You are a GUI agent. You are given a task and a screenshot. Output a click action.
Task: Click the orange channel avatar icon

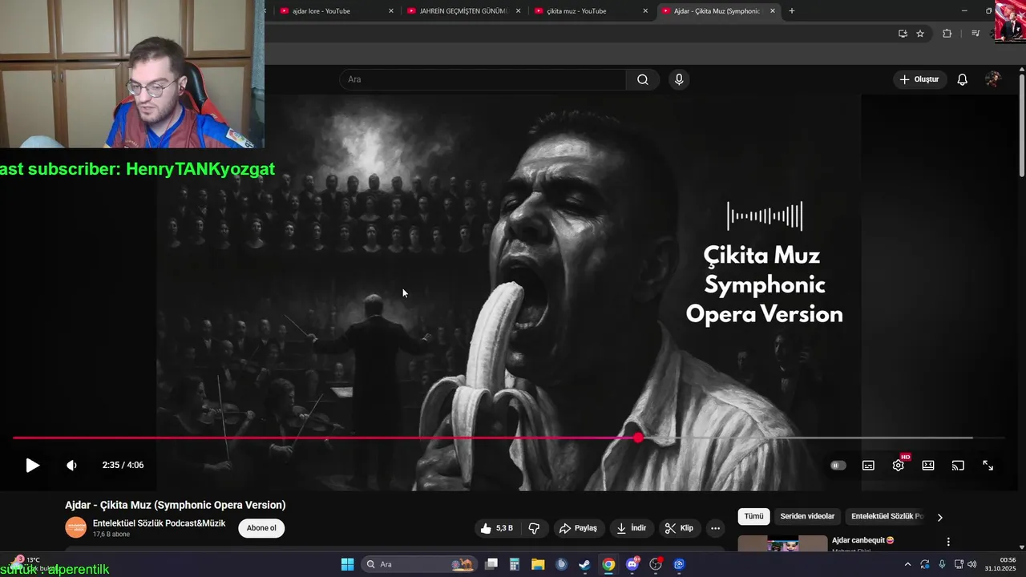point(75,527)
